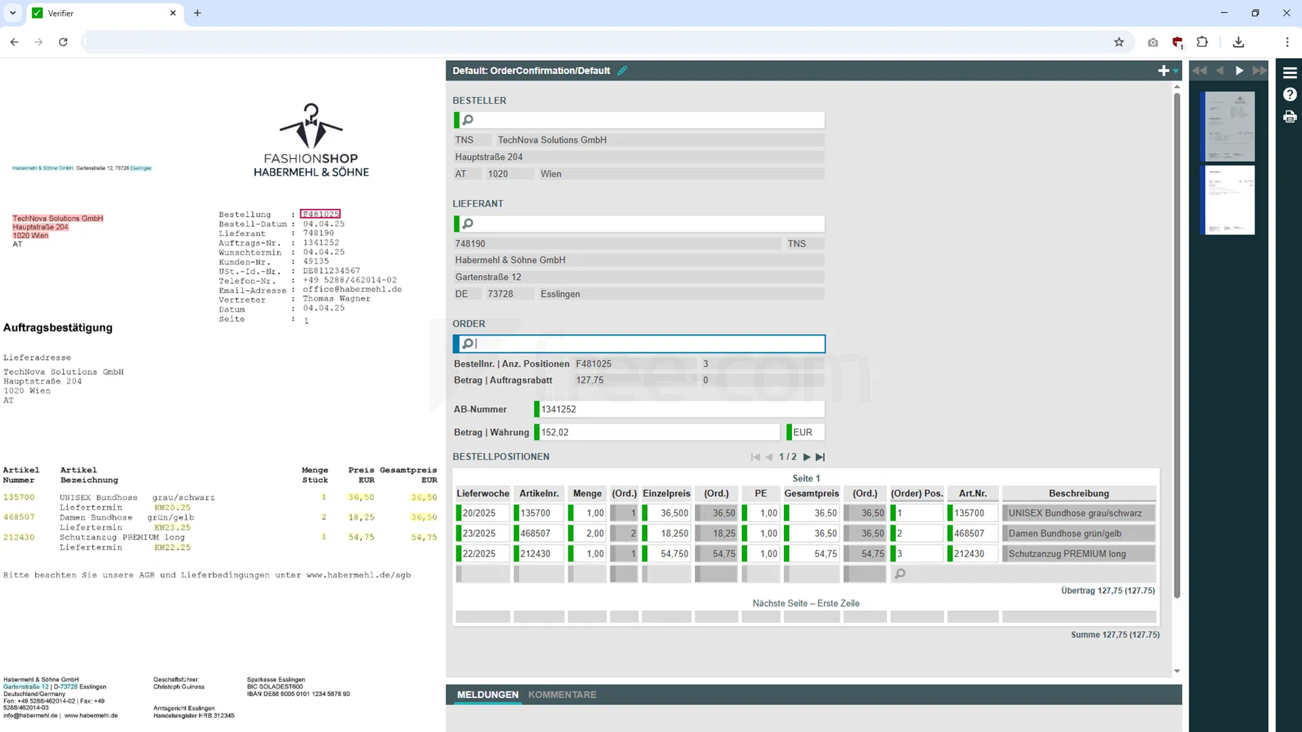Viewport: 1302px width, 732px height.
Task: Click the pencil edit icon beside OrderConfirmation/Default
Action: point(622,70)
